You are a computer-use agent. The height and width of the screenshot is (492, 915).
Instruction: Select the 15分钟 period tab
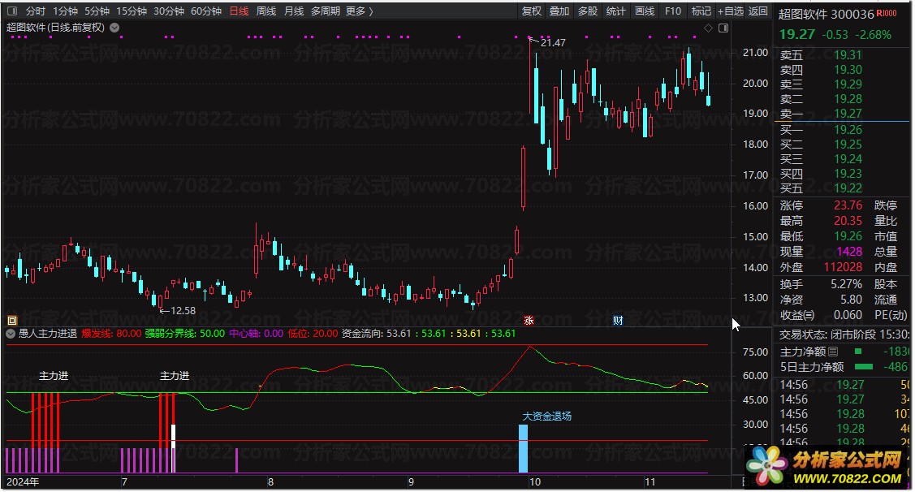[x=132, y=11]
